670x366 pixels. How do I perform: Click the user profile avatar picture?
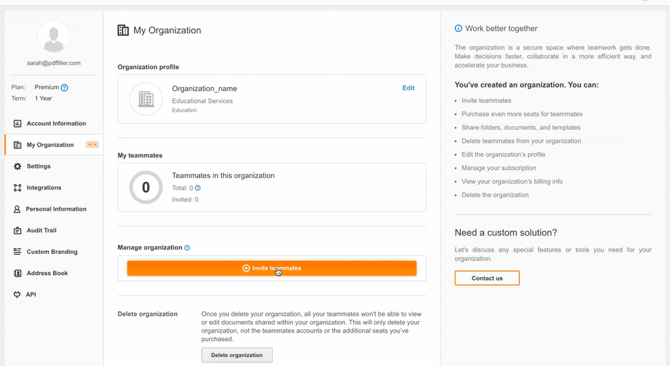(54, 37)
